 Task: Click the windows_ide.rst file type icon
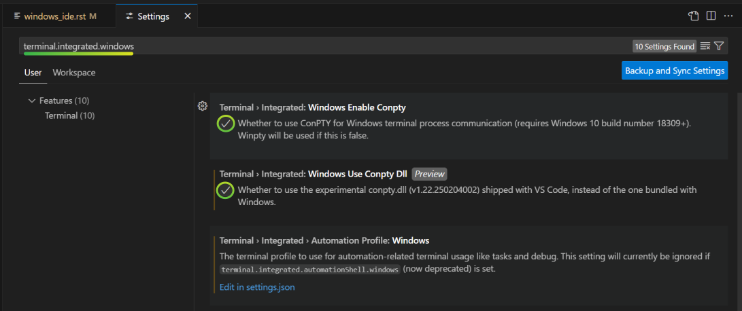(x=18, y=16)
